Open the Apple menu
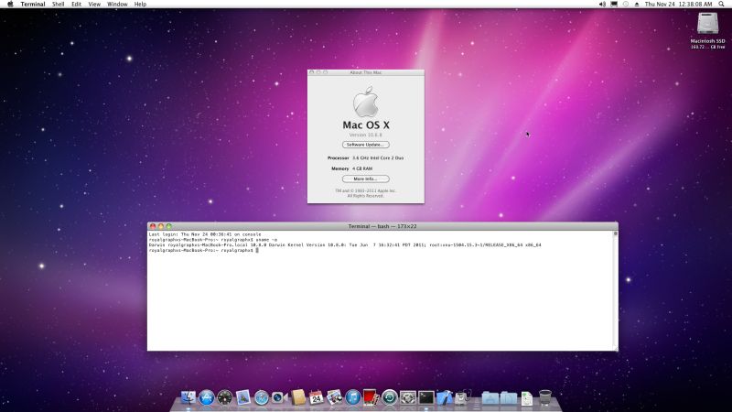The width and height of the screenshot is (732, 412). coord(10,4)
